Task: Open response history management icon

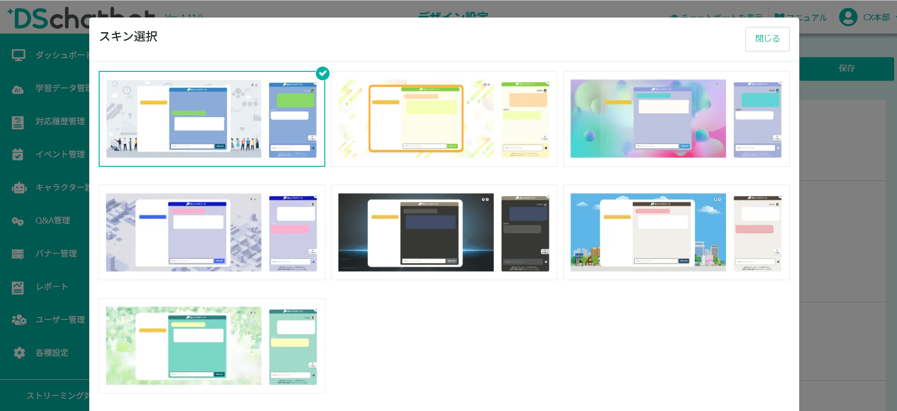Action: pos(18,122)
